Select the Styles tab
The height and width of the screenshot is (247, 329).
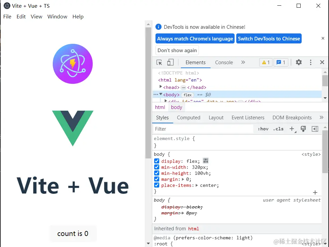point(162,118)
